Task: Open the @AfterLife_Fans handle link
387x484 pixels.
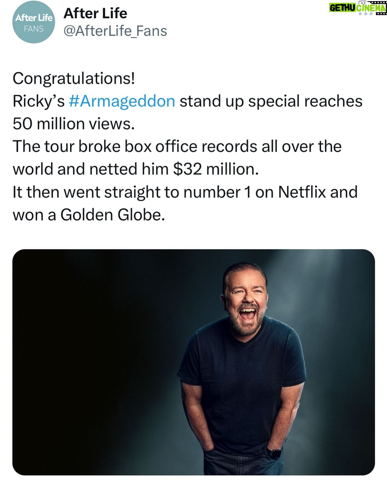Action: click(115, 31)
